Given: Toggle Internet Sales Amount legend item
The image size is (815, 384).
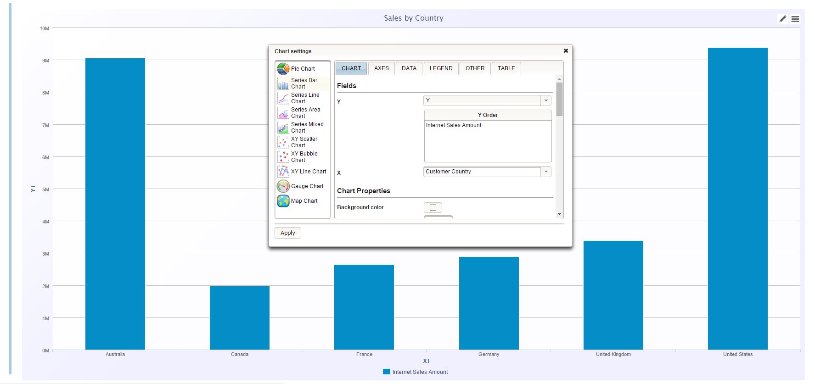Looking at the screenshot, I should 416,372.
